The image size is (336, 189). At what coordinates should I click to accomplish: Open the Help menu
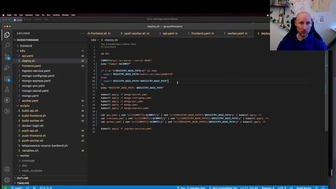(x=73, y=15)
